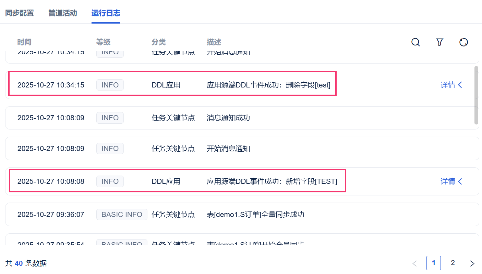Click the search icon in log header

pyautogui.click(x=415, y=42)
